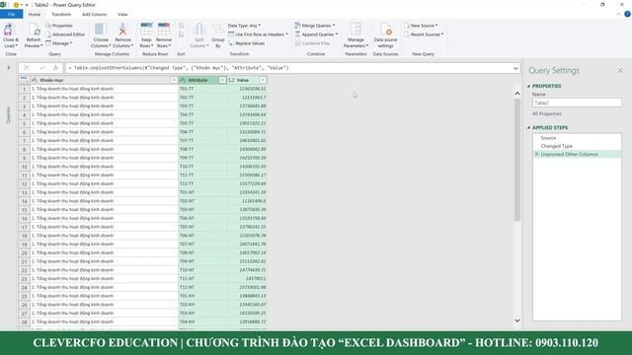Viewport: 632px width, 355px height.
Task: Click row number 1 header
Action: pos(24,89)
